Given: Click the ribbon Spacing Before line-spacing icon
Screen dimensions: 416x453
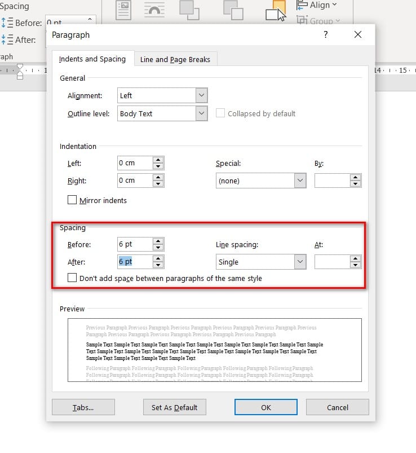Looking at the screenshot, I should (x=7, y=23).
